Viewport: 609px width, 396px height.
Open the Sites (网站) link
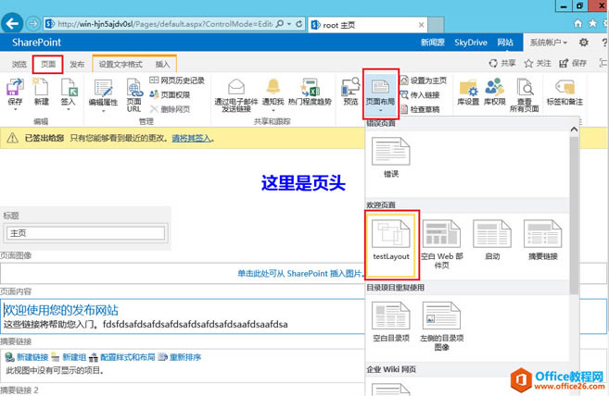pos(505,43)
